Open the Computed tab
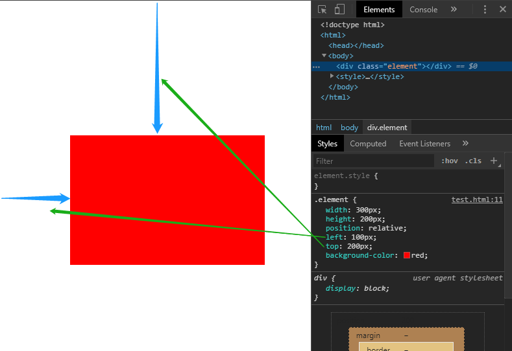Viewport: 512px width, 351px height. coord(368,144)
